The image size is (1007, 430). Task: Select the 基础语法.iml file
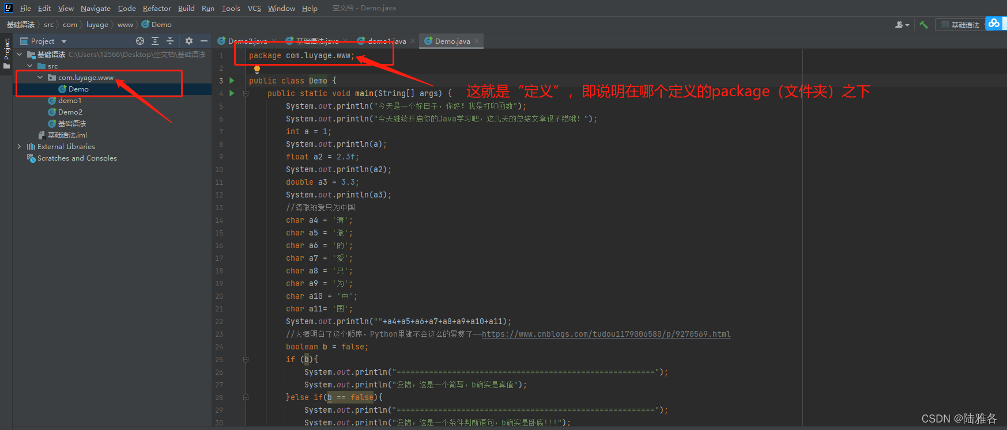[x=62, y=135]
